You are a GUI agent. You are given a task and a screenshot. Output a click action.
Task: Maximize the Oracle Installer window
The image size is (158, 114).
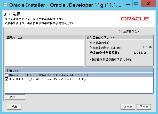coord(136,4)
